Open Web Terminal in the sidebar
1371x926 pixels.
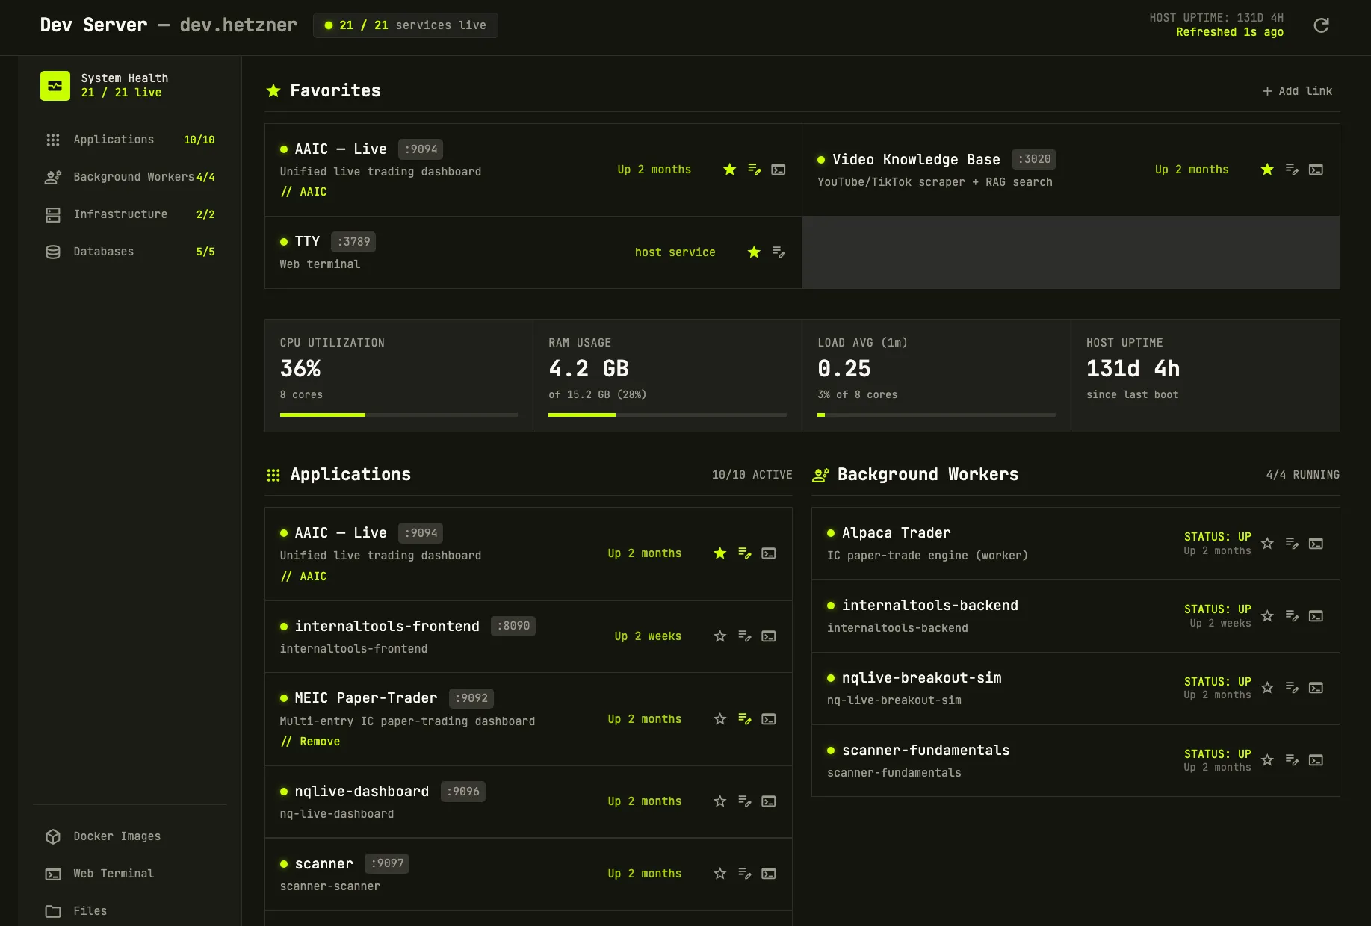(130, 874)
